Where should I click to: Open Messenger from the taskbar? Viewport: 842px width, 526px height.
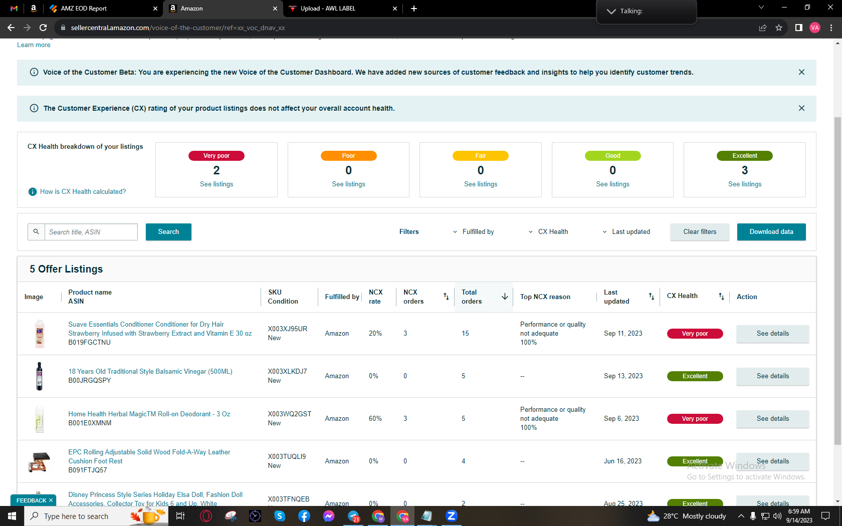tap(329, 516)
